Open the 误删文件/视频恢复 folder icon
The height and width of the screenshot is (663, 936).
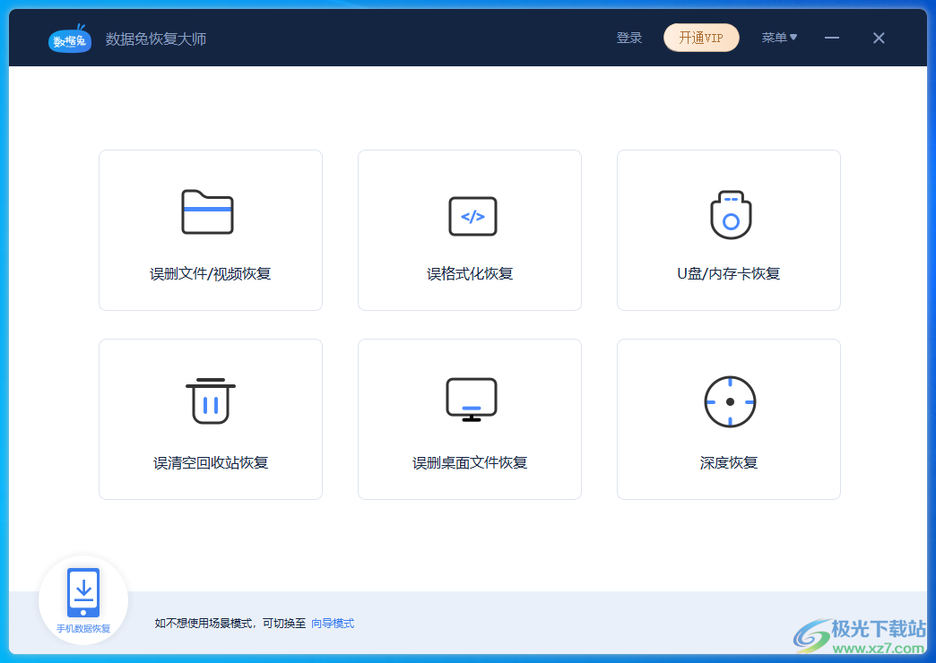click(210, 213)
